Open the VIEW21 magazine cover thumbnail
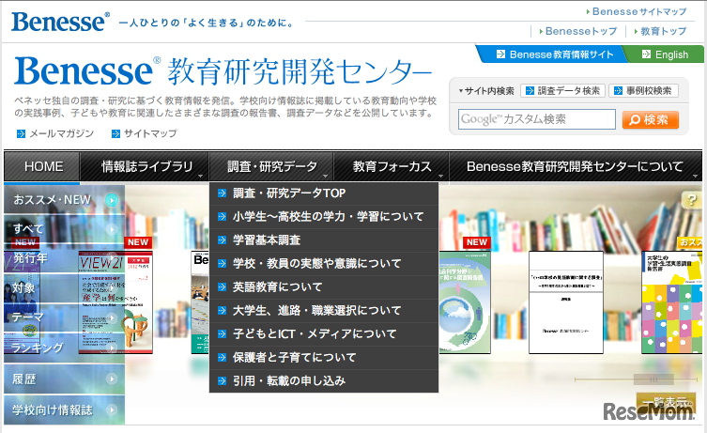Image resolution: width=707 pixels, height=433 pixels. pyautogui.click(x=115, y=302)
